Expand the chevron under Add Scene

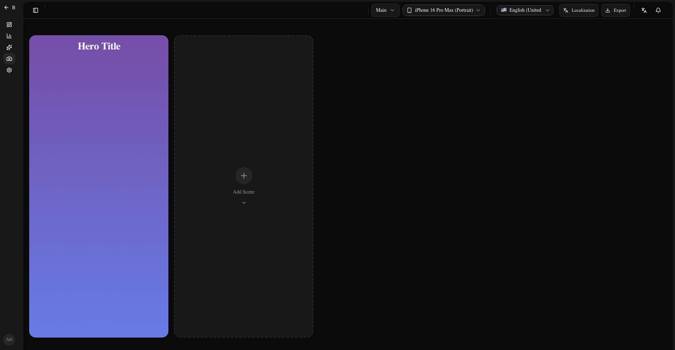244,203
